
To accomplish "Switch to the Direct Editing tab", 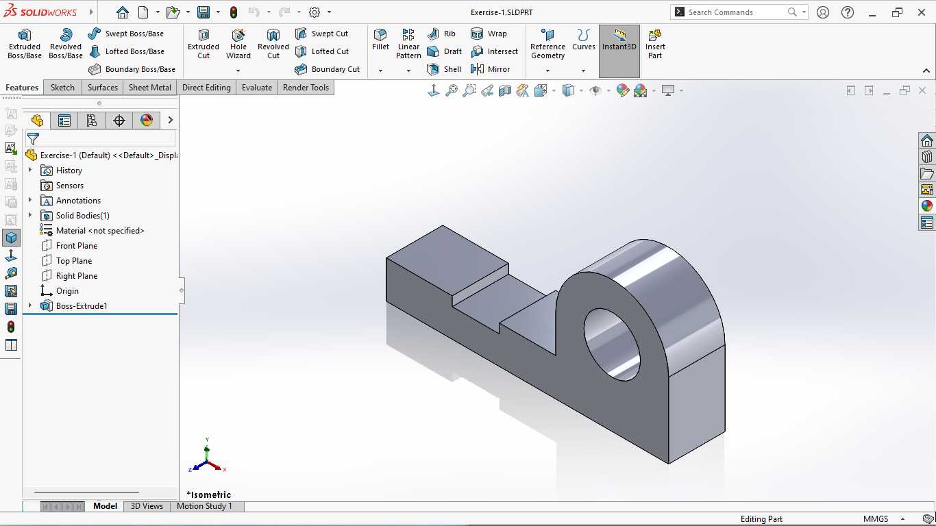I will 206,88.
